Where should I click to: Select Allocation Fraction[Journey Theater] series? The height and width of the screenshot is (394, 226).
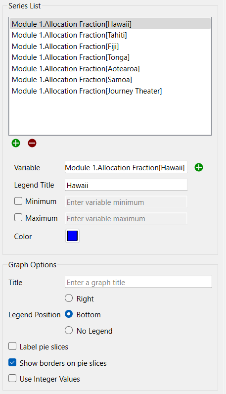(110, 91)
